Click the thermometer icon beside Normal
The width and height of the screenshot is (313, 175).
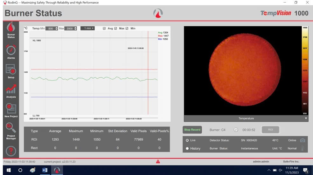click(303, 148)
